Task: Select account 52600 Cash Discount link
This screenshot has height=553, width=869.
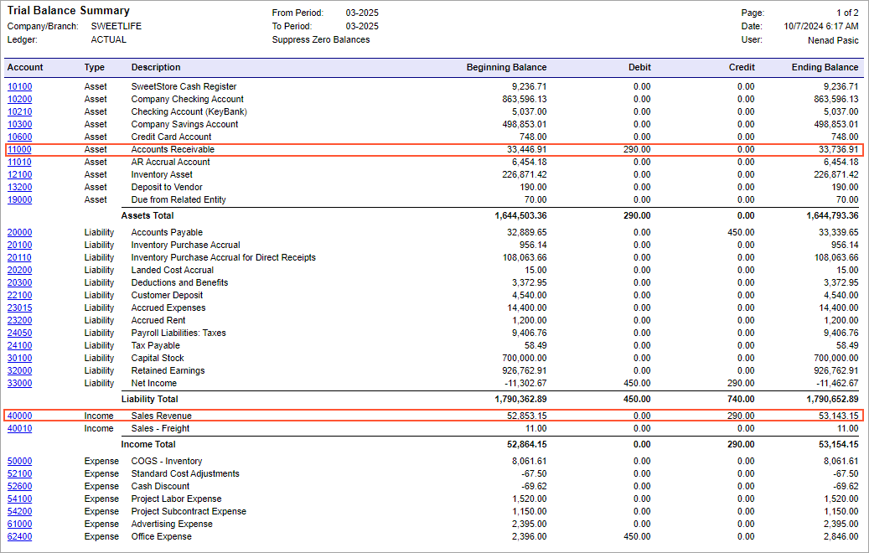Action: pos(19,486)
